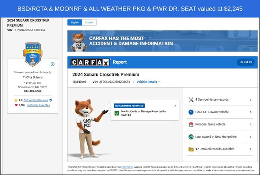Click the service history wrench icon
Image resolution: width=260 pixels, height=175 pixels.
coord(191,99)
